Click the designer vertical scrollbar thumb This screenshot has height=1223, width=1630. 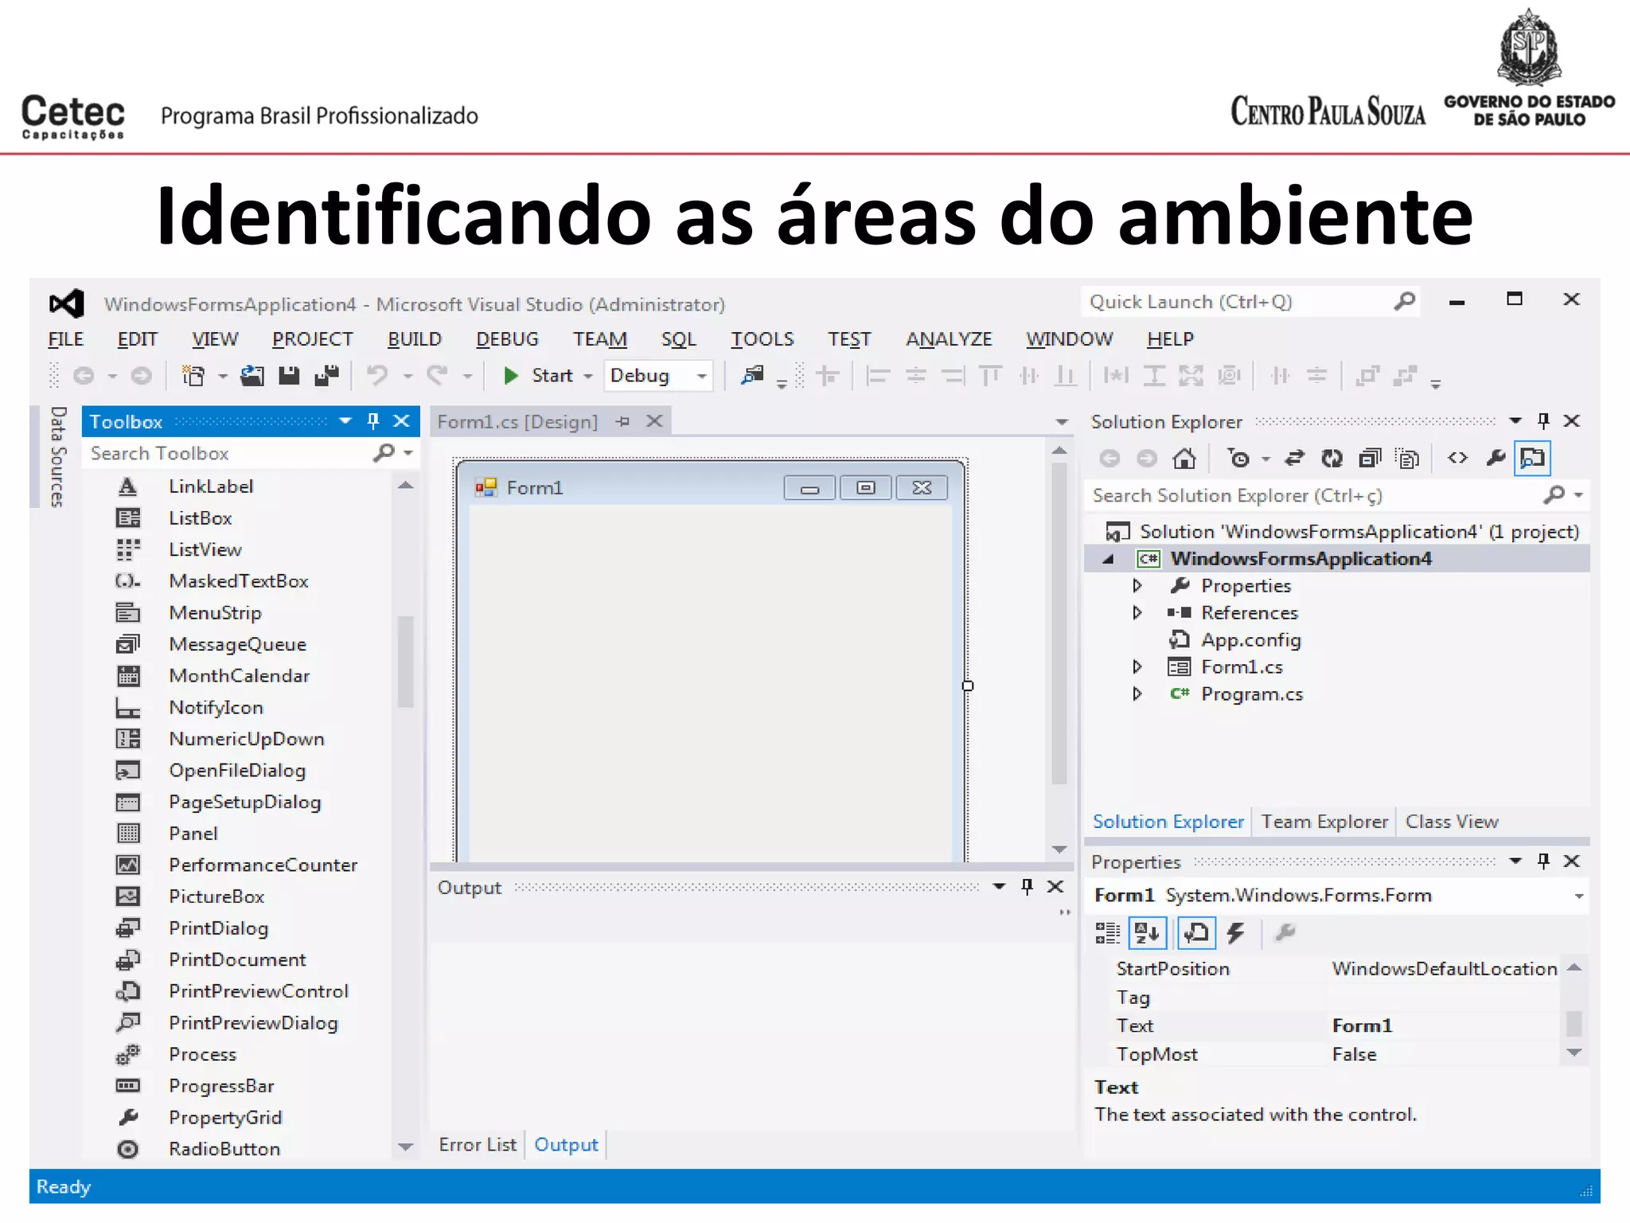tap(1059, 623)
